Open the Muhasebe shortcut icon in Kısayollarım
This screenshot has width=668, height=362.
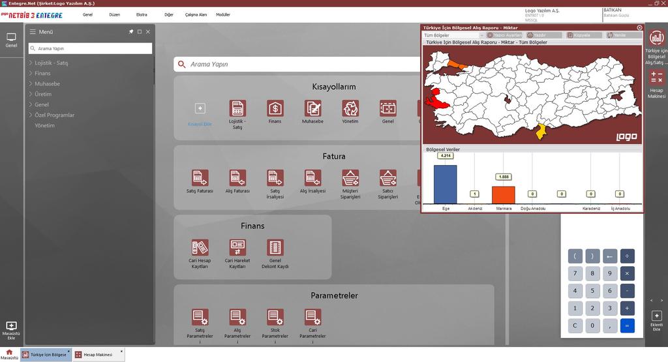(312, 108)
